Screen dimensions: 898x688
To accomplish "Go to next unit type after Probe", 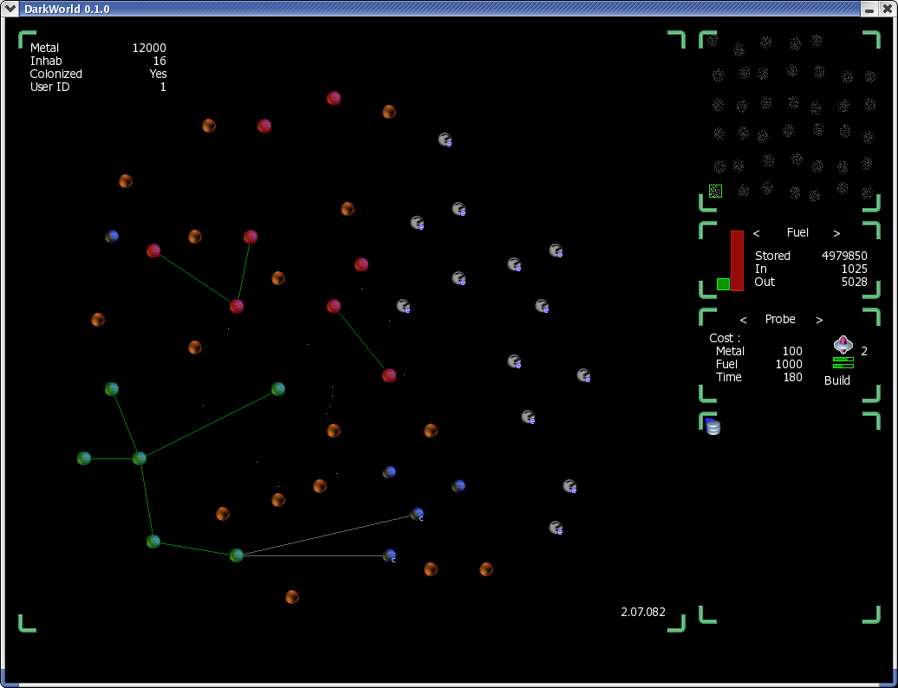I will point(819,320).
